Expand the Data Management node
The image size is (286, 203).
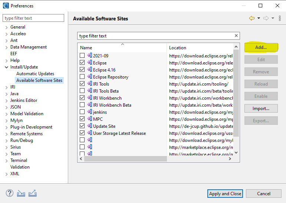pos(7,47)
